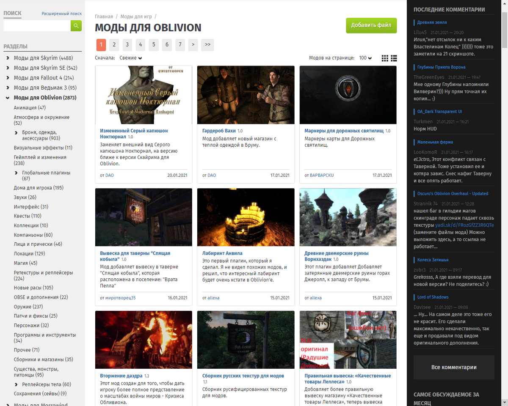Open Расширенный поиск link
The width and height of the screenshot is (508, 406).
[x=62, y=14]
